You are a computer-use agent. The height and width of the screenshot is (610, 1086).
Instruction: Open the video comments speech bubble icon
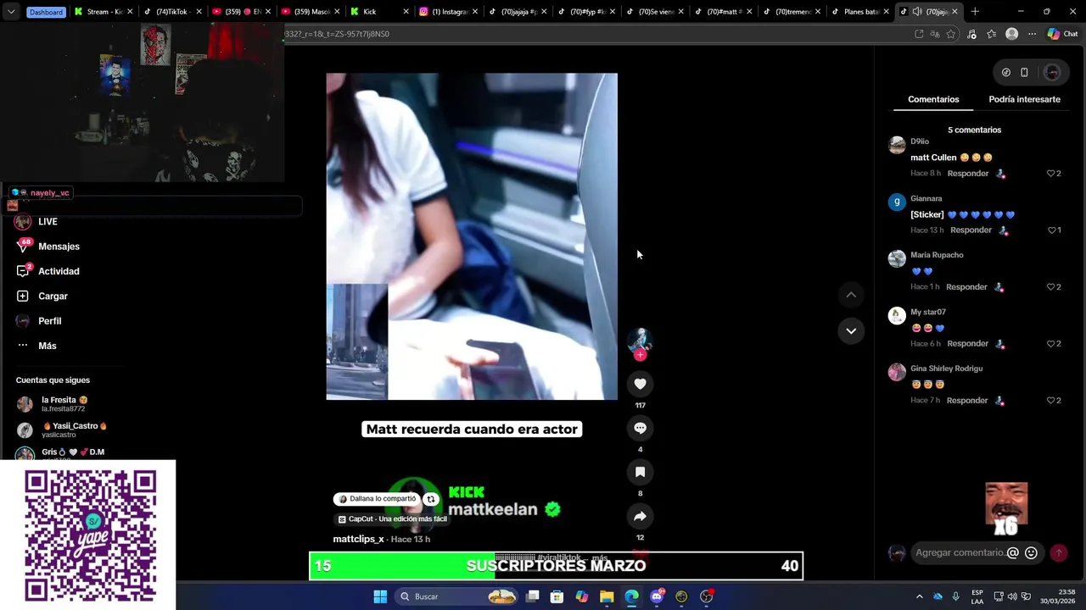click(640, 428)
